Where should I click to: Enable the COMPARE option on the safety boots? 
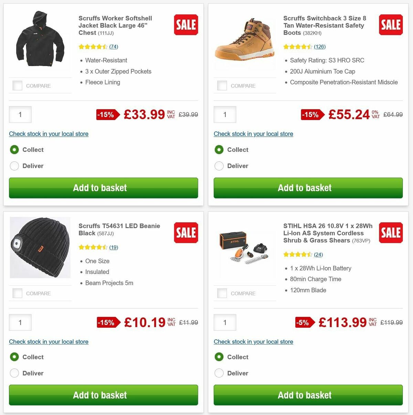[222, 85]
